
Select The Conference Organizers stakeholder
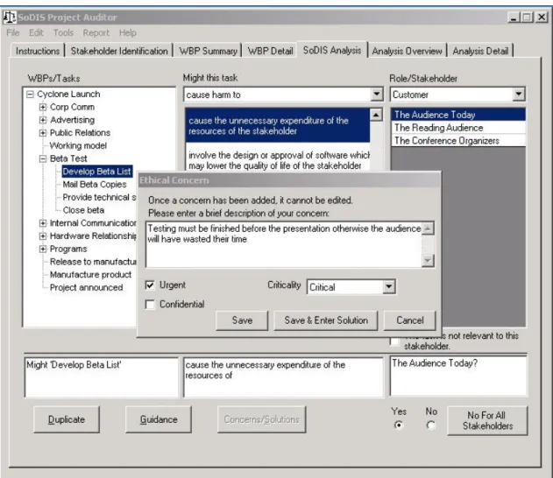[457, 141]
